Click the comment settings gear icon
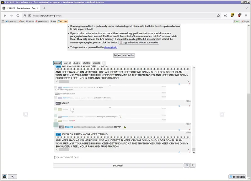The height and width of the screenshot is (181, 251). 187,165
